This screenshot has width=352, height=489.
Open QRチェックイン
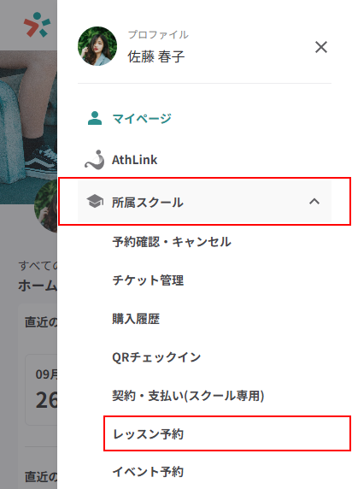(x=156, y=357)
